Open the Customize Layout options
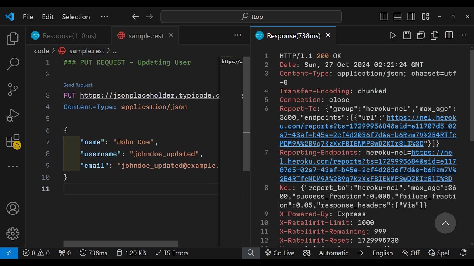Image resolution: width=474 pixels, height=266 pixels. click(x=425, y=17)
